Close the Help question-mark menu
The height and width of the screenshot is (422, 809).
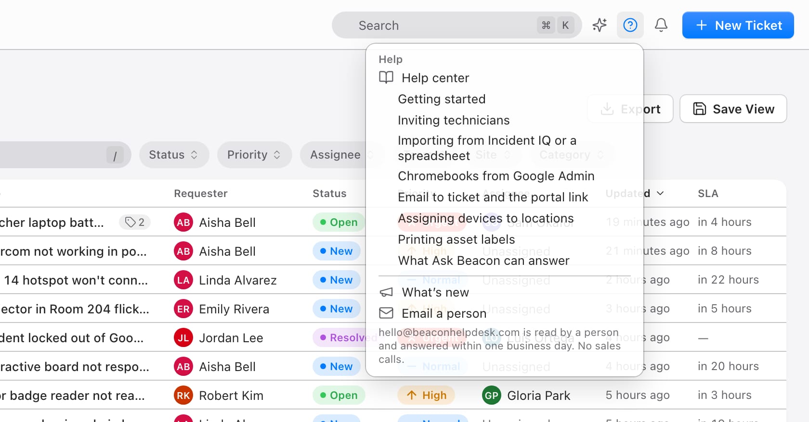pyautogui.click(x=630, y=25)
